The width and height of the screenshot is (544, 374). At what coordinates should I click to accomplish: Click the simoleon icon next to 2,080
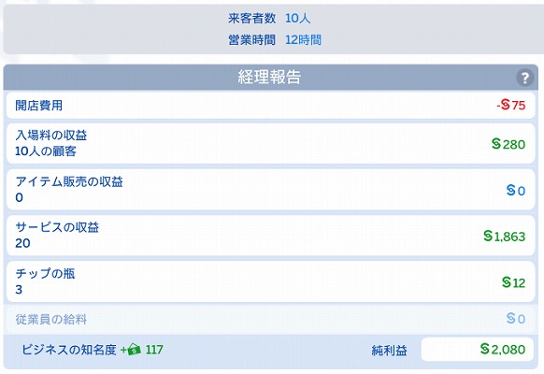coord(485,349)
